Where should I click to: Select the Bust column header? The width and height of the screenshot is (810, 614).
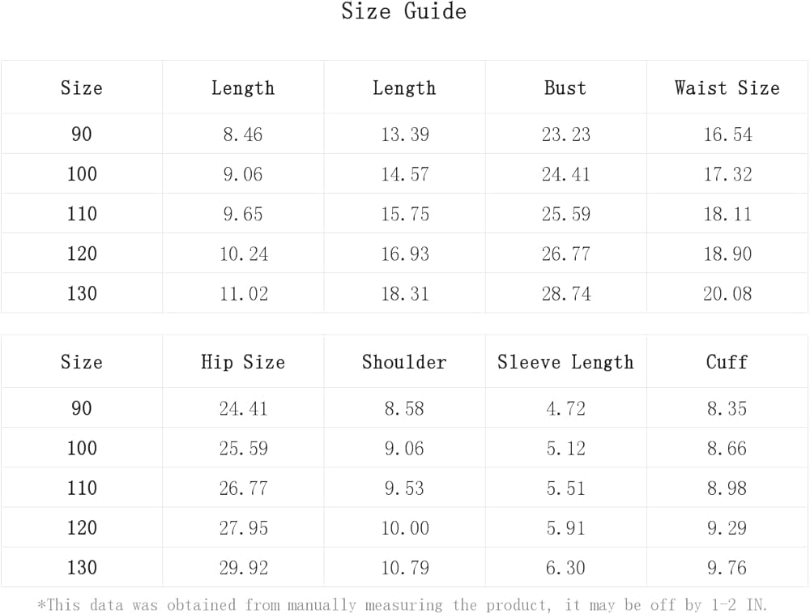point(565,87)
